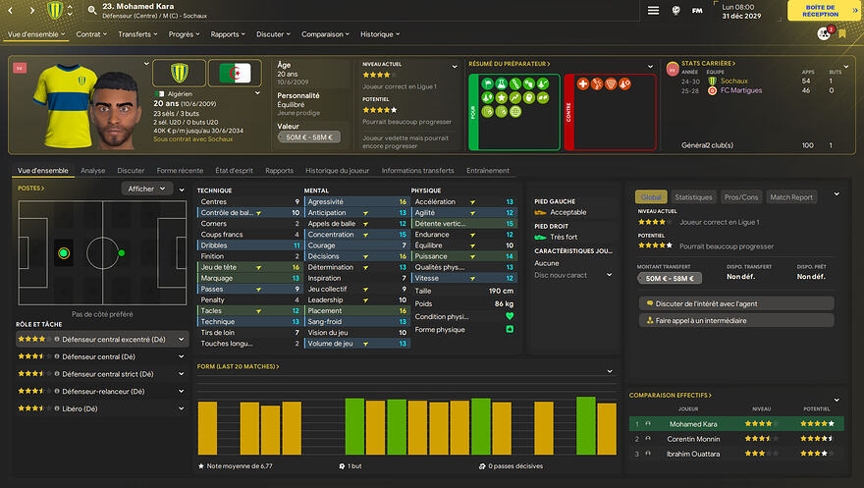Open the notifications icon with the red badge

coord(824,33)
